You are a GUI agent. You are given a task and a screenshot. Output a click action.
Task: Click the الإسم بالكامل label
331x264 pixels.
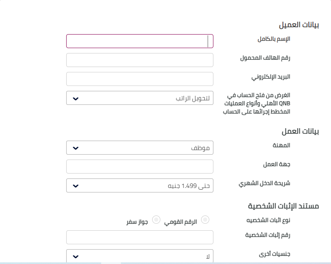274,39
